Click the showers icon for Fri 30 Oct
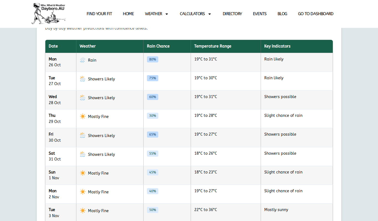This screenshot has width=378, height=221. pyautogui.click(x=82, y=135)
